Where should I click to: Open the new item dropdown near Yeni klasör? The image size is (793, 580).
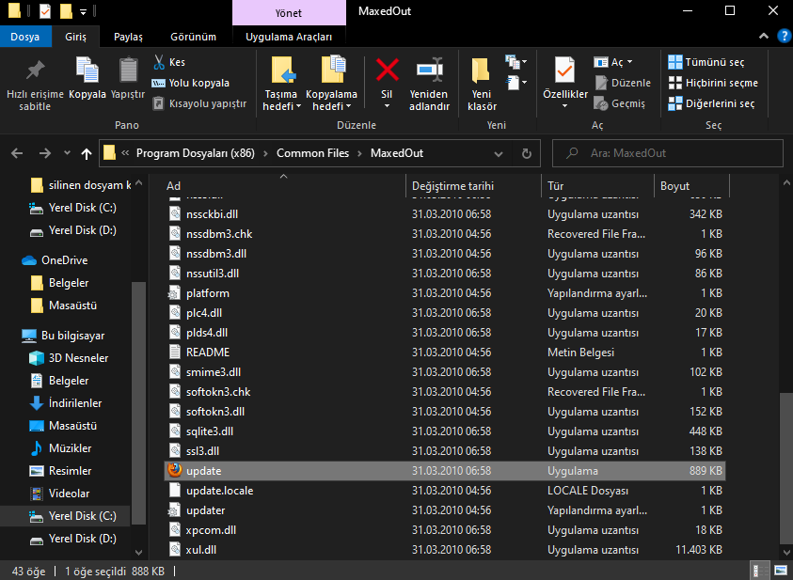(515, 62)
